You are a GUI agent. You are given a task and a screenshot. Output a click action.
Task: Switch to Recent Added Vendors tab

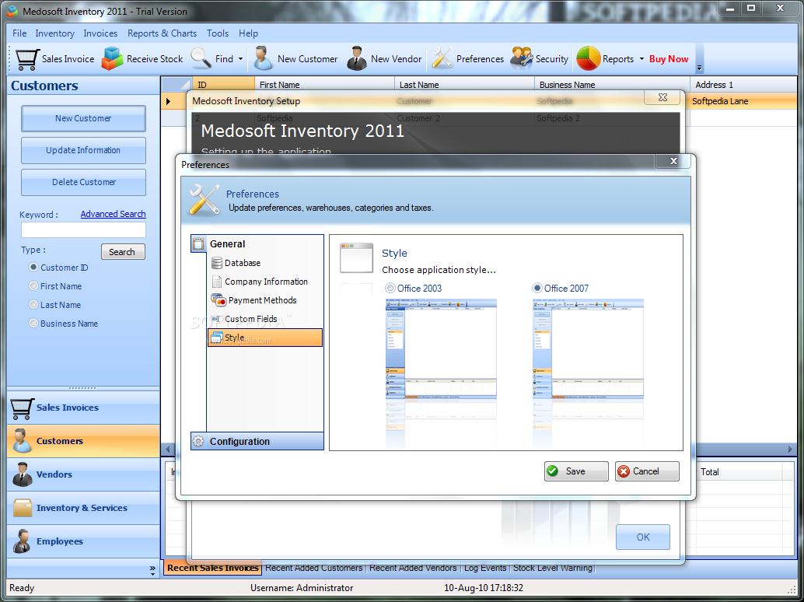pos(413,568)
